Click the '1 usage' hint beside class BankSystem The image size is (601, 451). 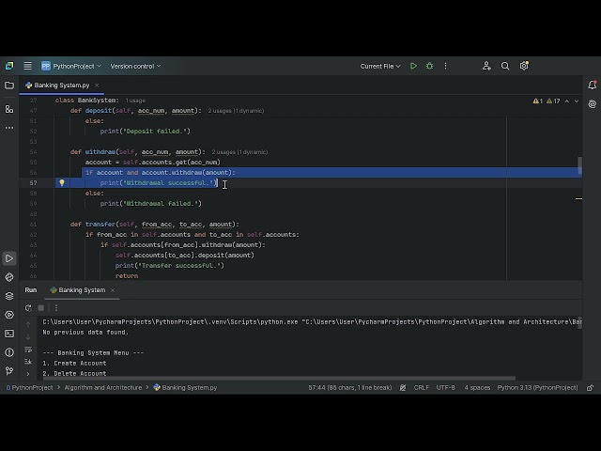[x=135, y=101]
